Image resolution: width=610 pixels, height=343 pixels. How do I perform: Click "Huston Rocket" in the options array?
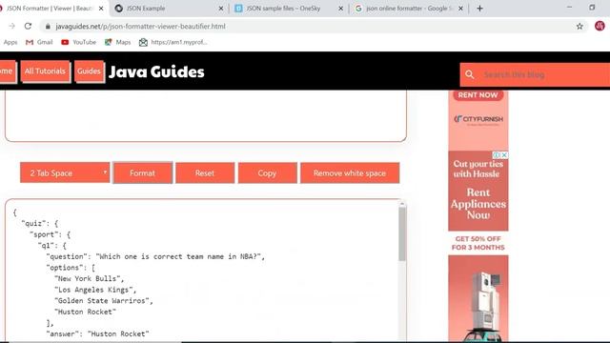coord(85,312)
